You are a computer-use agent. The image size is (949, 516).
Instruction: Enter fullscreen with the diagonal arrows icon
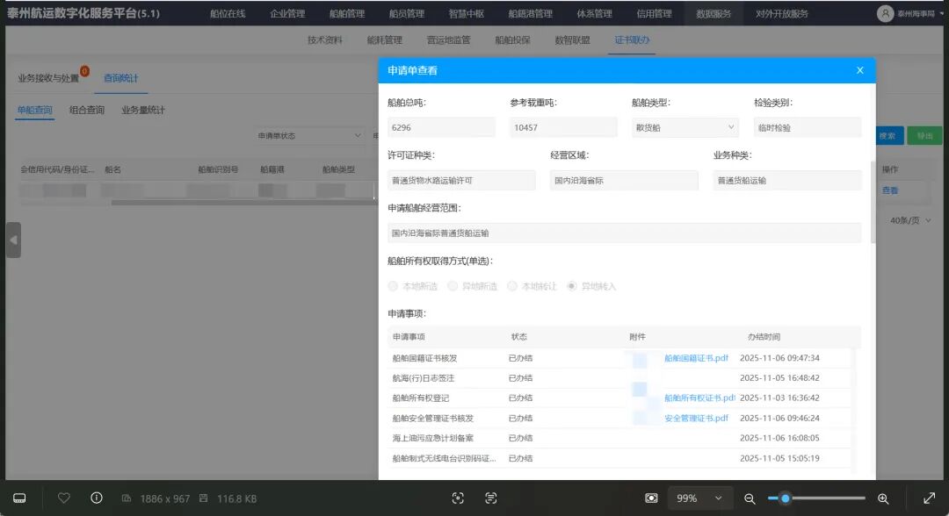930,498
